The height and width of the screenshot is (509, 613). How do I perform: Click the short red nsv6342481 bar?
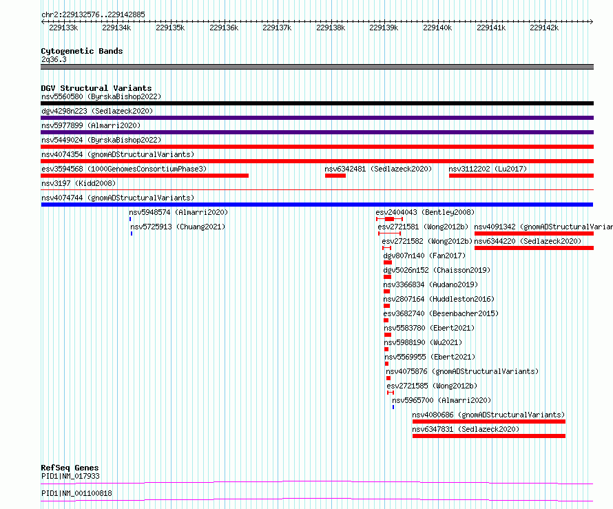[335, 176]
